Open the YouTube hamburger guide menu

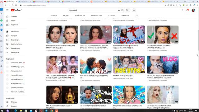click(x=7, y=10)
